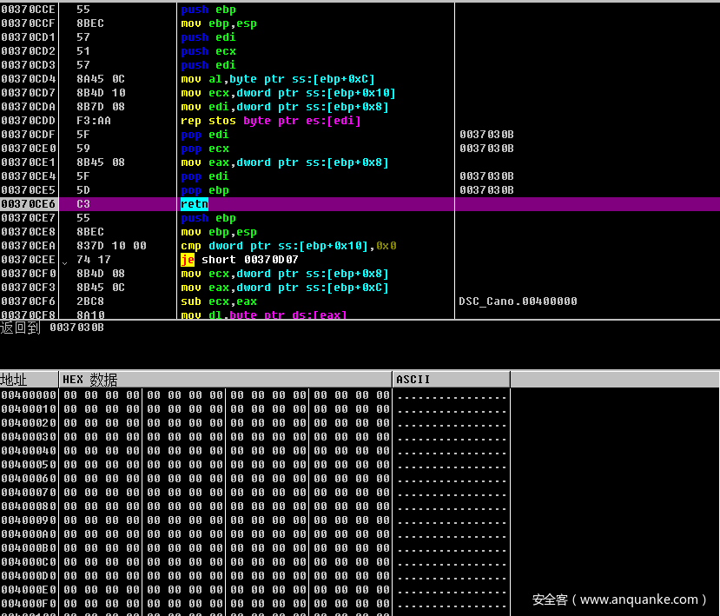The height and width of the screenshot is (616, 720).
Task: Select dump row address 00400080
Action: pyautogui.click(x=29, y=507)
